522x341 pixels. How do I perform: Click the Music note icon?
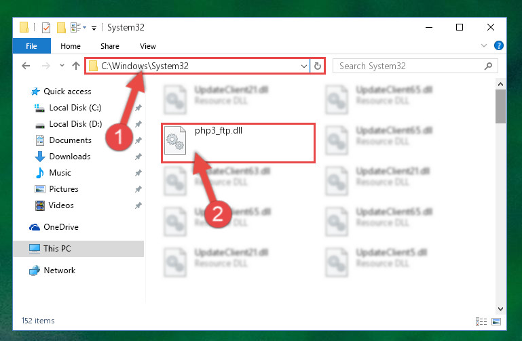(39, 172)
